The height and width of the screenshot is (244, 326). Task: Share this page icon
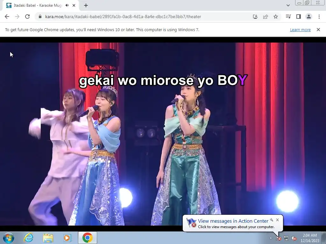tap(265, 17)
